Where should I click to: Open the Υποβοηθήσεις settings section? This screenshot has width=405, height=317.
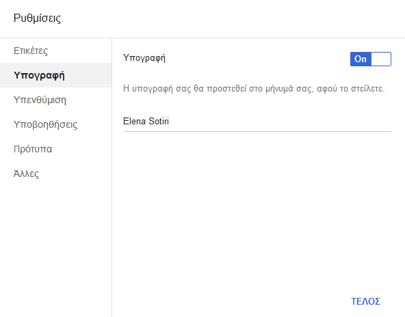click(56, 124)
